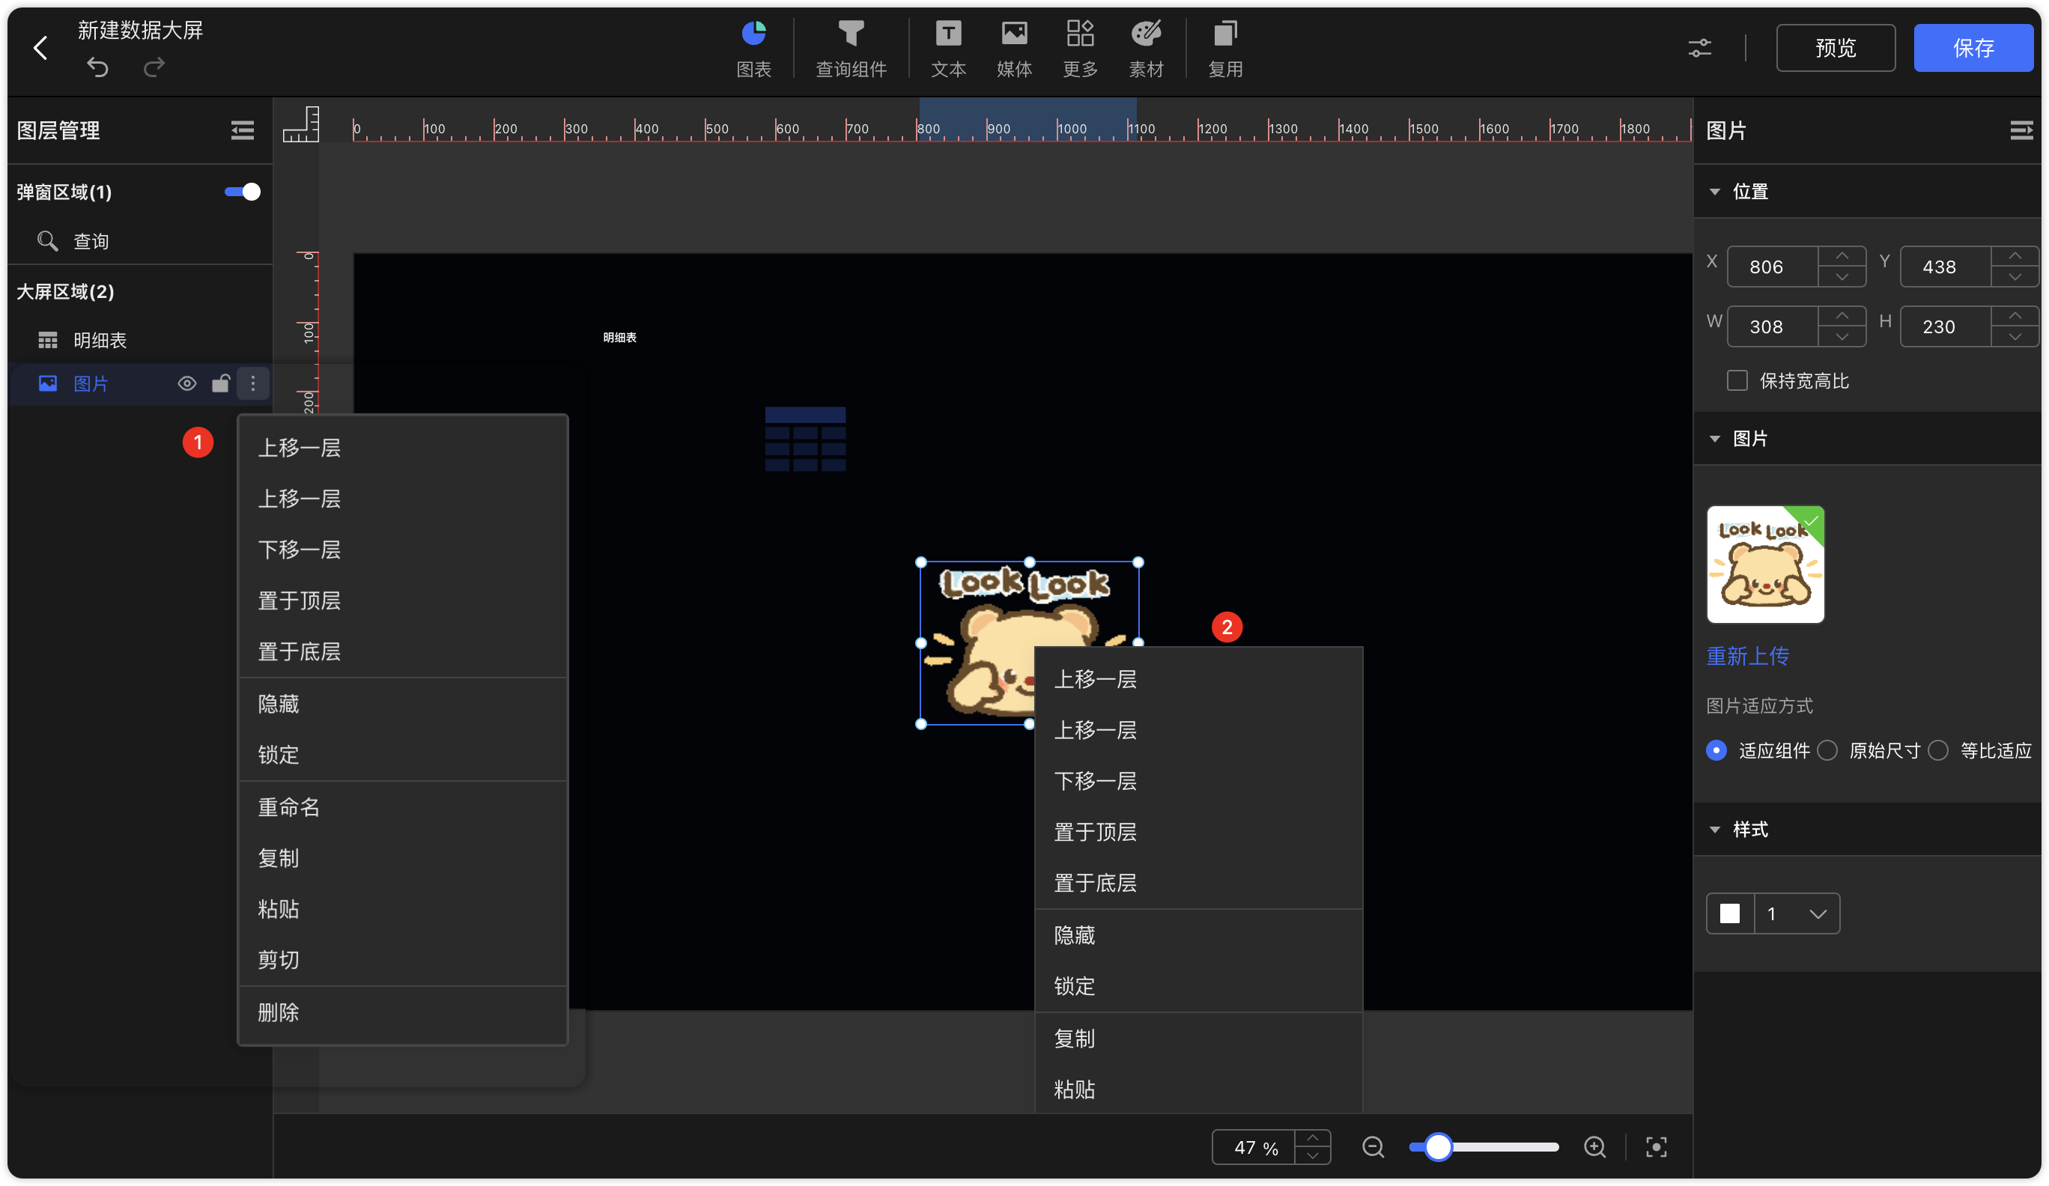Zoom out with the minus magnifier
The height and width of the screenshot is (1186, 2049).
[x=1373, y=1147]
